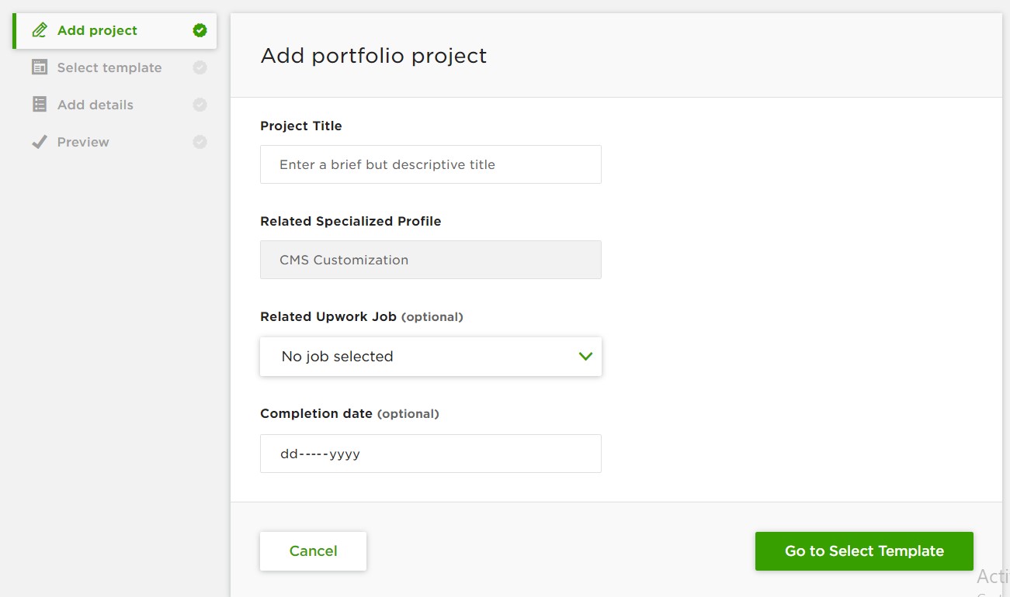The height and width of the screenshot is (597, 1010).
Task: Click the gray status circle beside Select template
Action: (200, 67)
